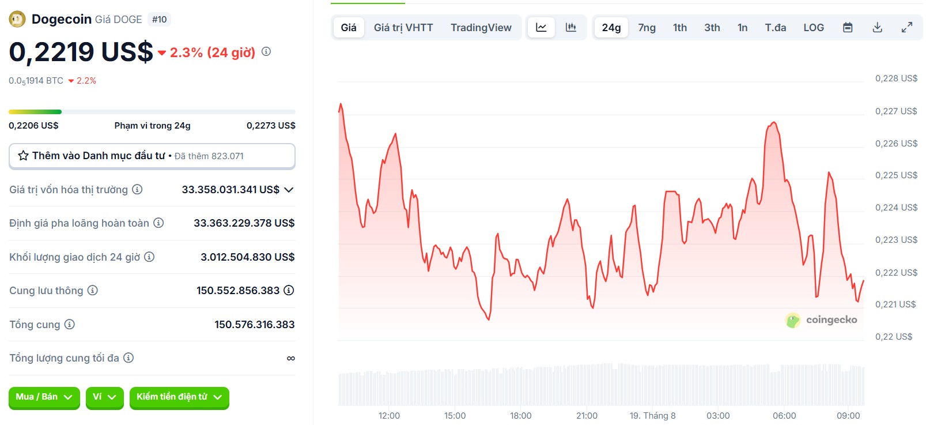Expand chart to fullscreen
Image resolution: width=926 pixels, height=425 pixels.
pos(907,27)
